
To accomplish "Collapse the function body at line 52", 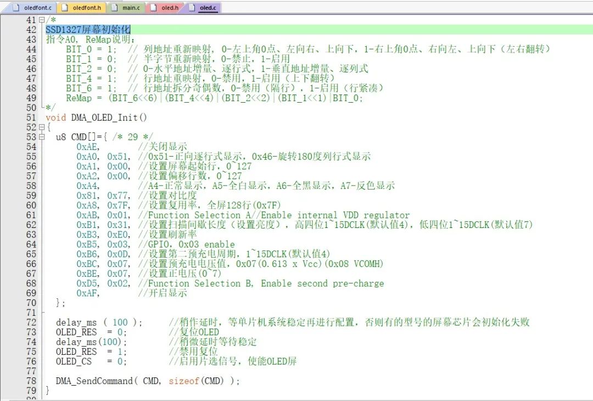I will tap(42, 127).
